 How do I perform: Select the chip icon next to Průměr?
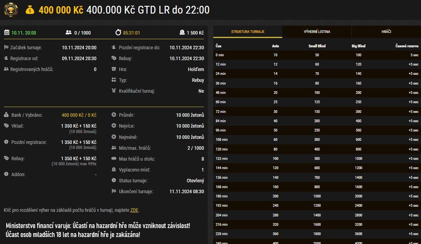(113, 115)
